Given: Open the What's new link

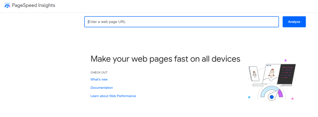Looking at the screenshot, I should tap(99, 80).
